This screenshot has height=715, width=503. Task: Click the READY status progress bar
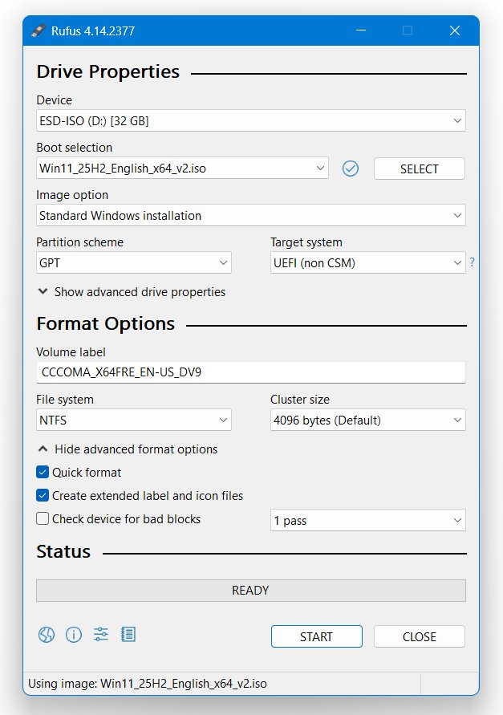pyautogui.click(x=251, y=591)
